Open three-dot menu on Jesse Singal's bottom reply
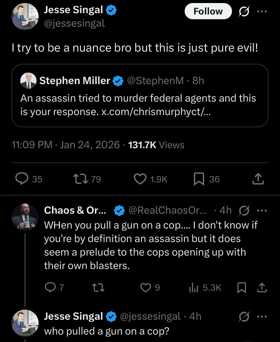The width and height of the screenshot is (280, 342). click(x=262, y=316)
